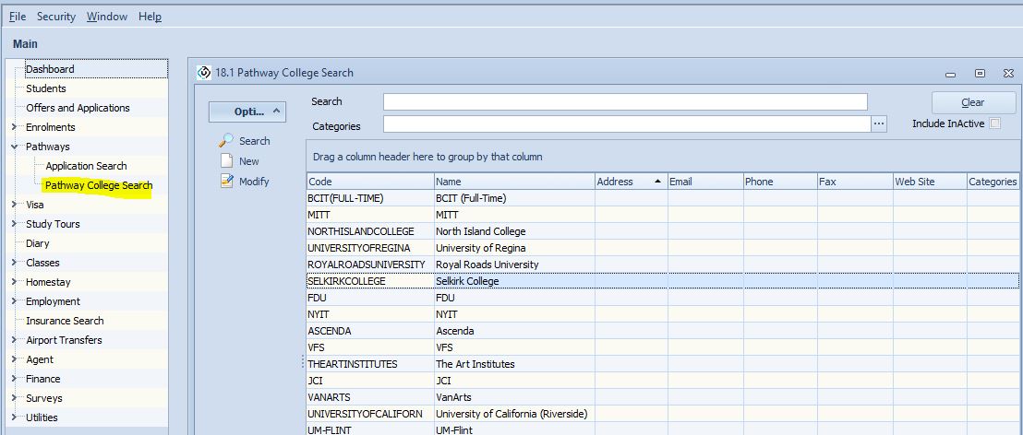
Task: Click the Search magnifier icon in Options
Action: pos(226,141)
